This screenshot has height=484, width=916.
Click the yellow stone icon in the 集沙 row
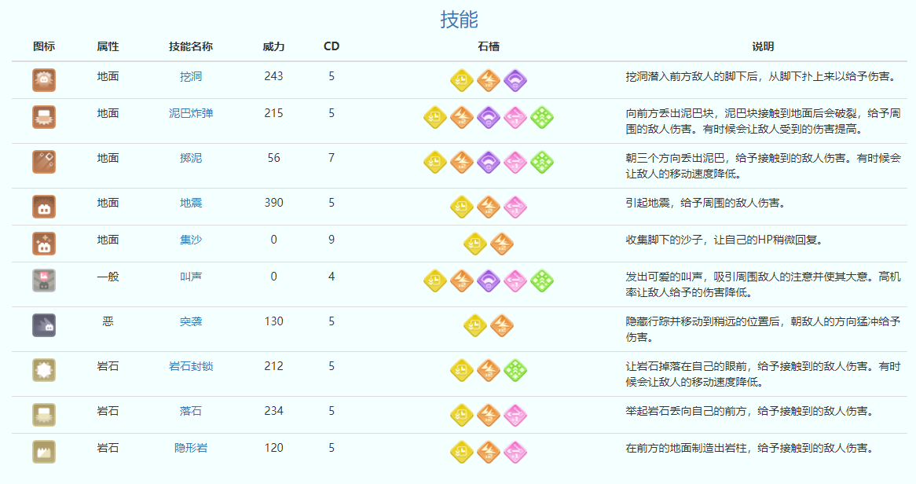click(x=475, y=244)
